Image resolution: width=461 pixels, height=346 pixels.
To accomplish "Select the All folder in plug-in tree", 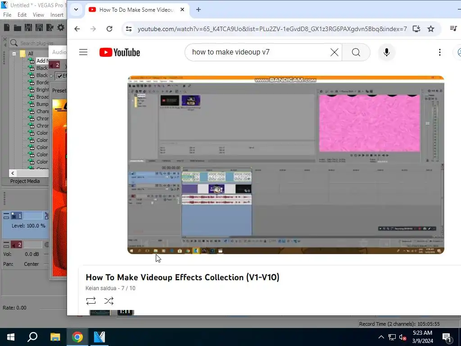I will coord(30,54).
